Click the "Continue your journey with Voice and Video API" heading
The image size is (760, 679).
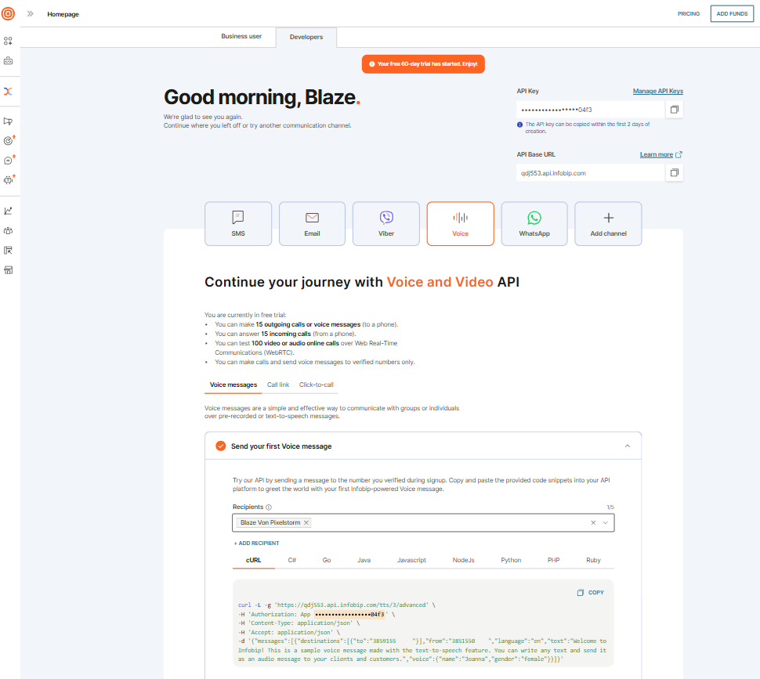point(362,282)
